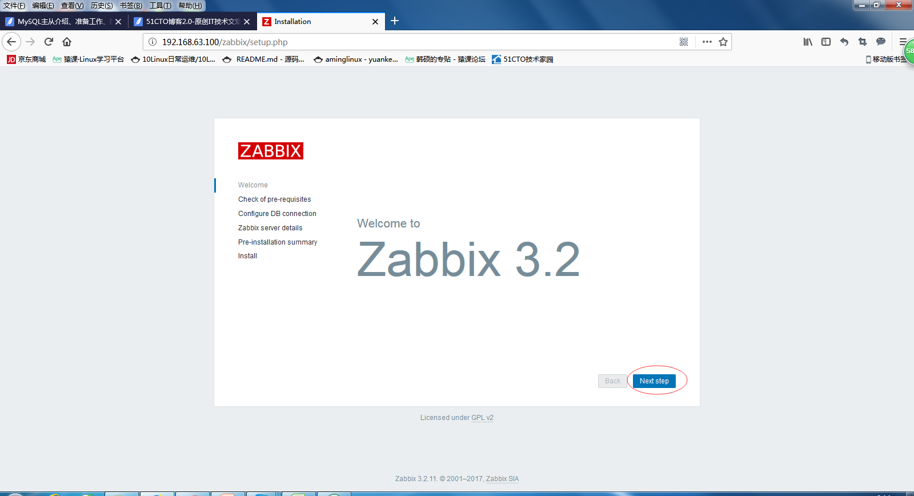Image resolution: width=914 pixels, height=496 pixels.
Task: Go forward with the forward arrow button
Action: click(x=30, y=42)
